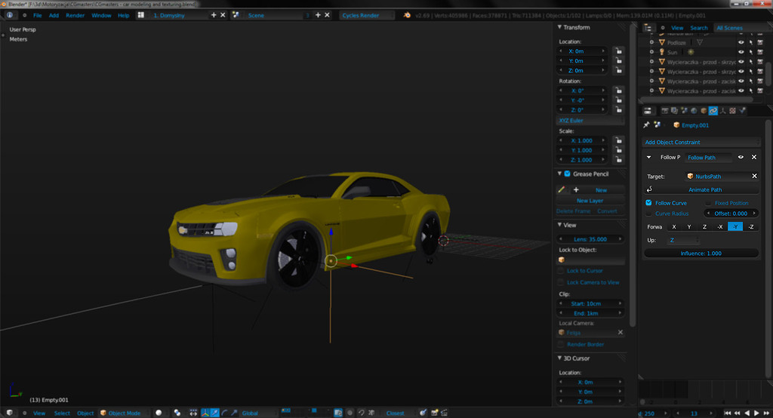Toggle renderability camera for Podloze in outliner
Image resolution: width=773 pixels, height=418 pixels.
point(760,42)
